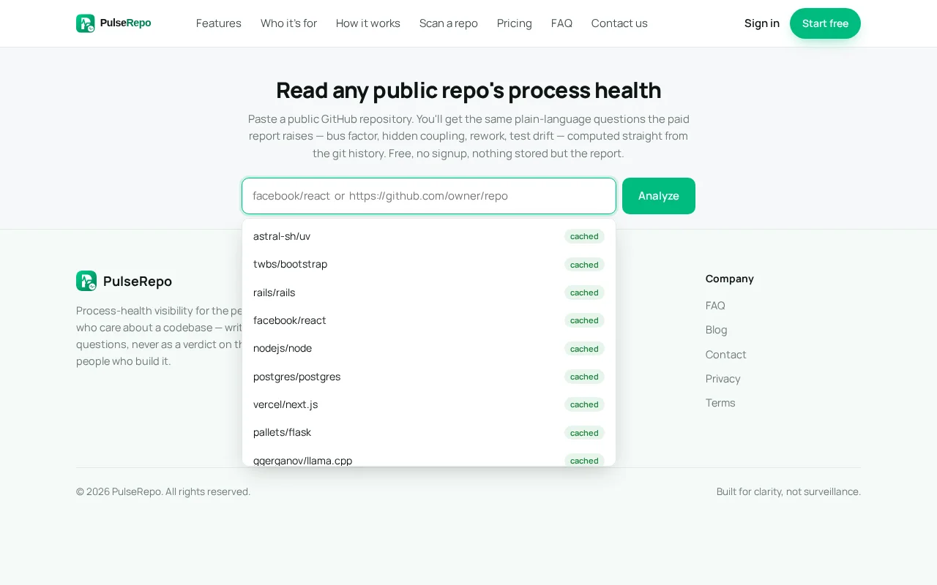Select facebook/react from suggestions

[429, 320]
